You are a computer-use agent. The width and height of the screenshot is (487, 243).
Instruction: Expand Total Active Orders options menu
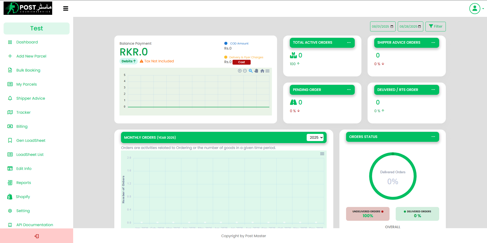point(349,42)
